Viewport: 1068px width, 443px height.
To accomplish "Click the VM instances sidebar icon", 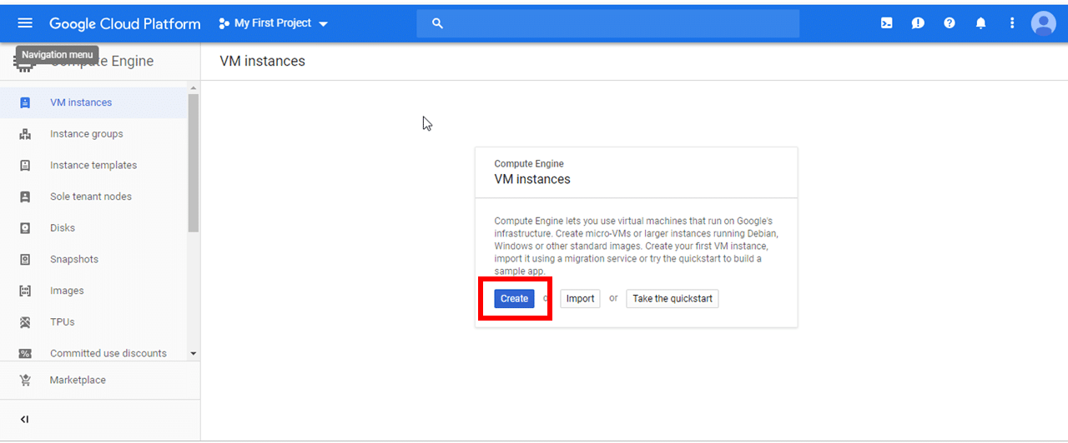I will (25, 102).
